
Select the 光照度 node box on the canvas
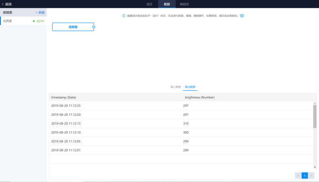(73, 27)
